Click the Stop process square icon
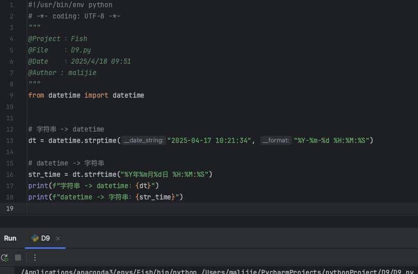 click(x=18, y=258)
